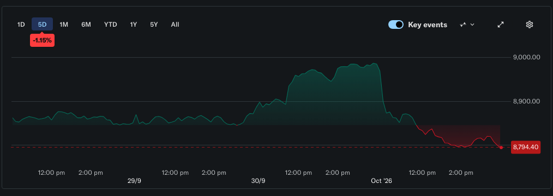This screenshot has height=196, width=553.
Task: Switch chart to 6M range
Action: coord(86,24)
